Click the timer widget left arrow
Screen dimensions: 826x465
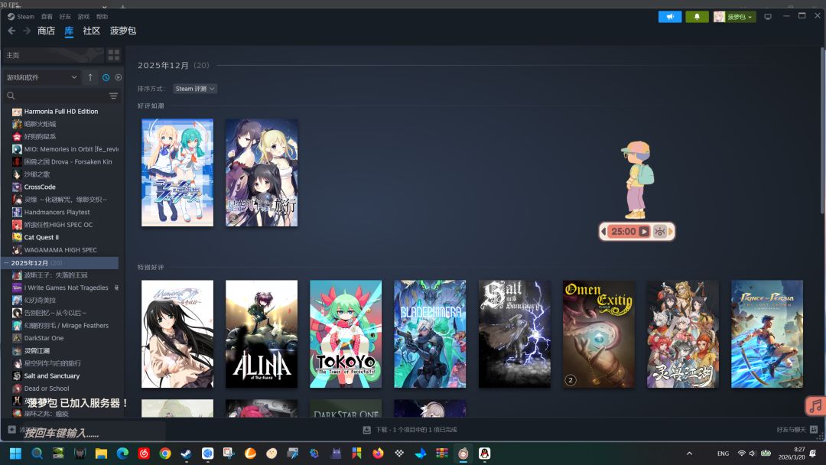click(603, 232)
